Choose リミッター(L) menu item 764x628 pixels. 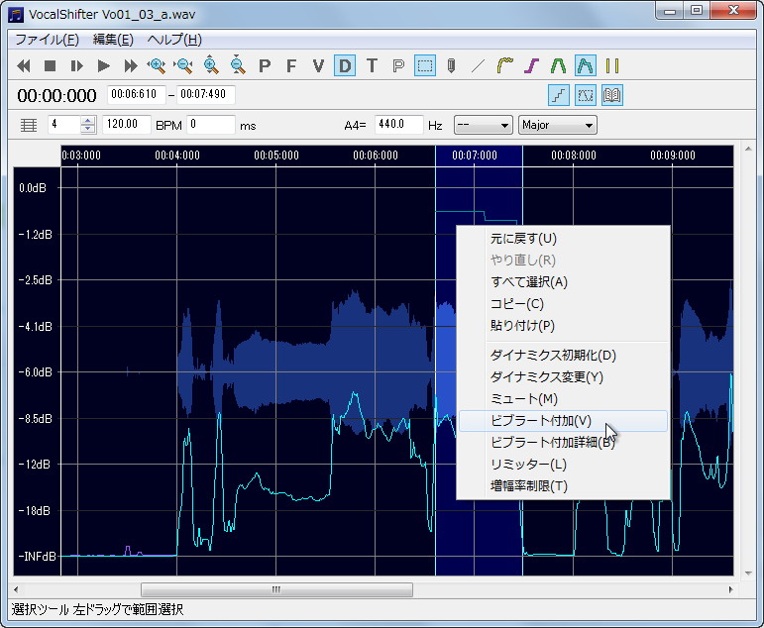pos(563,465)
